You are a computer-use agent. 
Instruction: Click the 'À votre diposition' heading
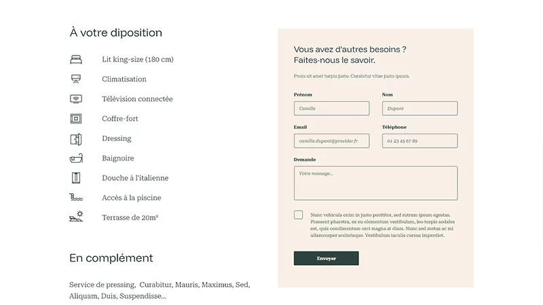115,33
